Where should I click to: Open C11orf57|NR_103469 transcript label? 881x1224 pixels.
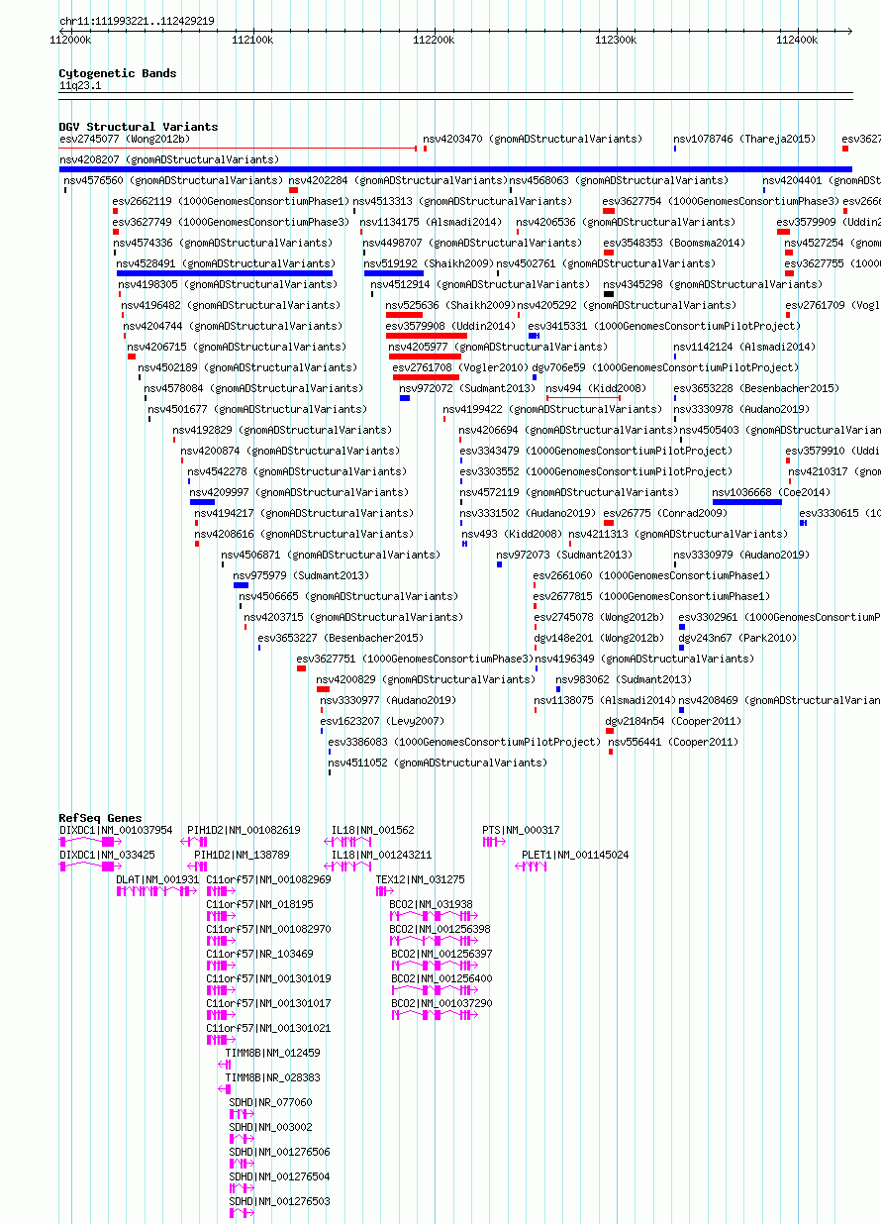(259, 954)
